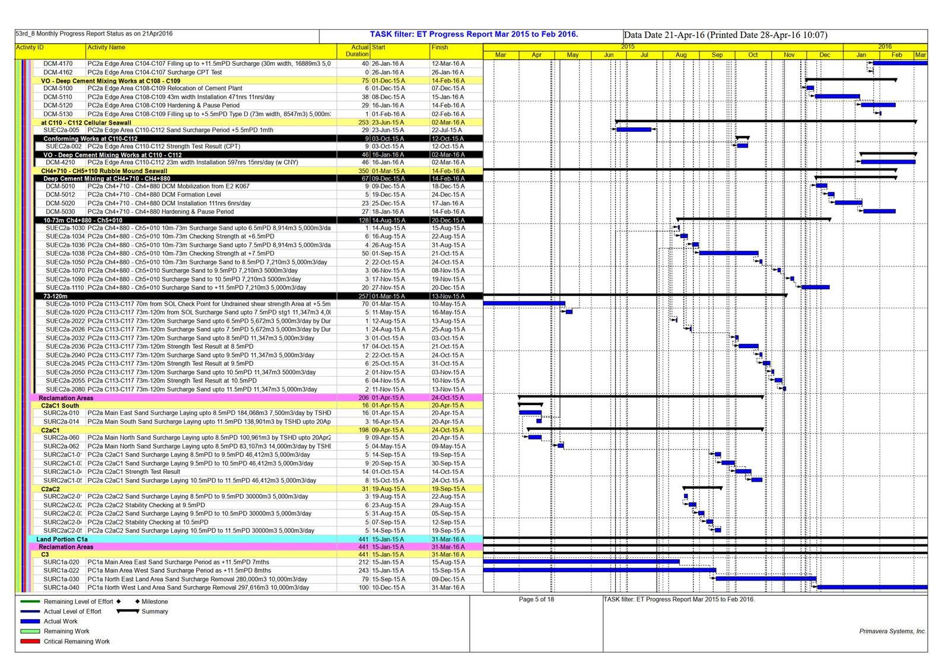Select the 2016 year header in the timescale
This screenshot has width=942, height=666.
coord(885,47)
